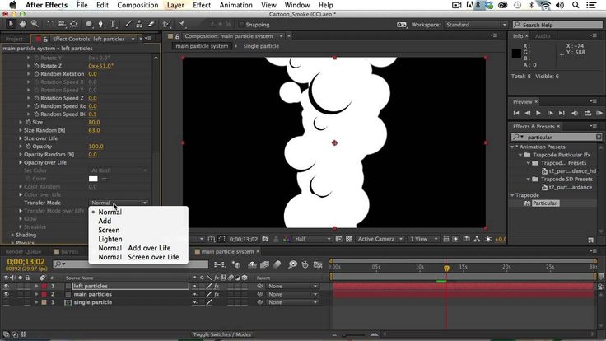Toggle Rotate Z stopwatch

click(36, 66)
